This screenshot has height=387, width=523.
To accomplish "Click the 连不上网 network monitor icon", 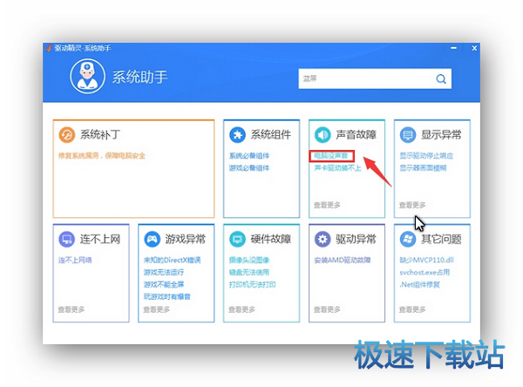I will point(67,239).
